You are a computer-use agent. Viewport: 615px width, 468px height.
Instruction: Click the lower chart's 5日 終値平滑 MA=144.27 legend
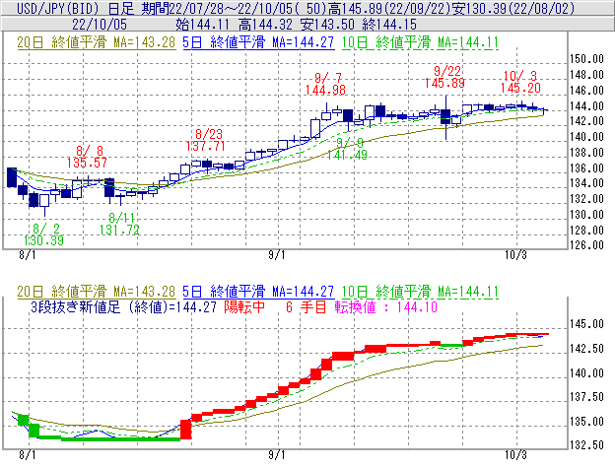pos(258,292)
